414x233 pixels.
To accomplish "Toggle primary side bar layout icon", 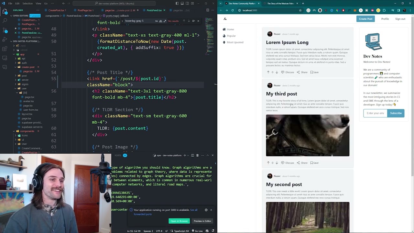I will (x=177, y=3).
